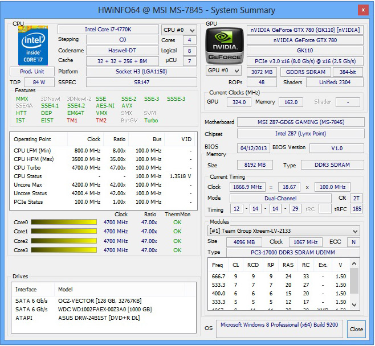375x346 pixels.
Task: Click the MSI Z87-GD65 GAMING motherboard field
Action: click(301, 122)
